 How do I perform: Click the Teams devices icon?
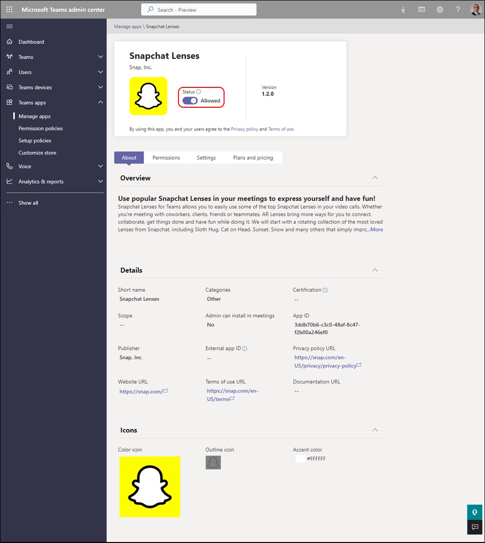(x=10, y=87)
